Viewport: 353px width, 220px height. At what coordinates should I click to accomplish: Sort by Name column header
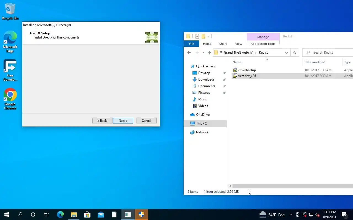click(237, 62)
